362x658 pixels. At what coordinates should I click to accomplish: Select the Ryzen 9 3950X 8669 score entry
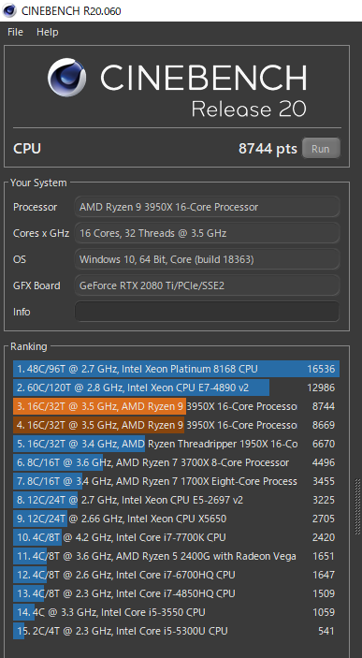pos(176,425)
